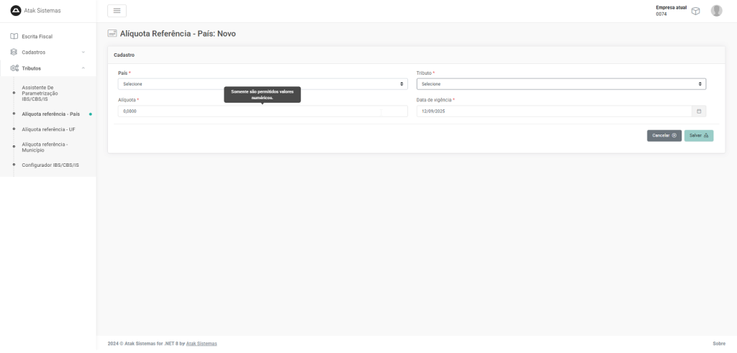Open the Sobre link in footer
This screenshot has width=737, height=353.
tap(718, 344)
